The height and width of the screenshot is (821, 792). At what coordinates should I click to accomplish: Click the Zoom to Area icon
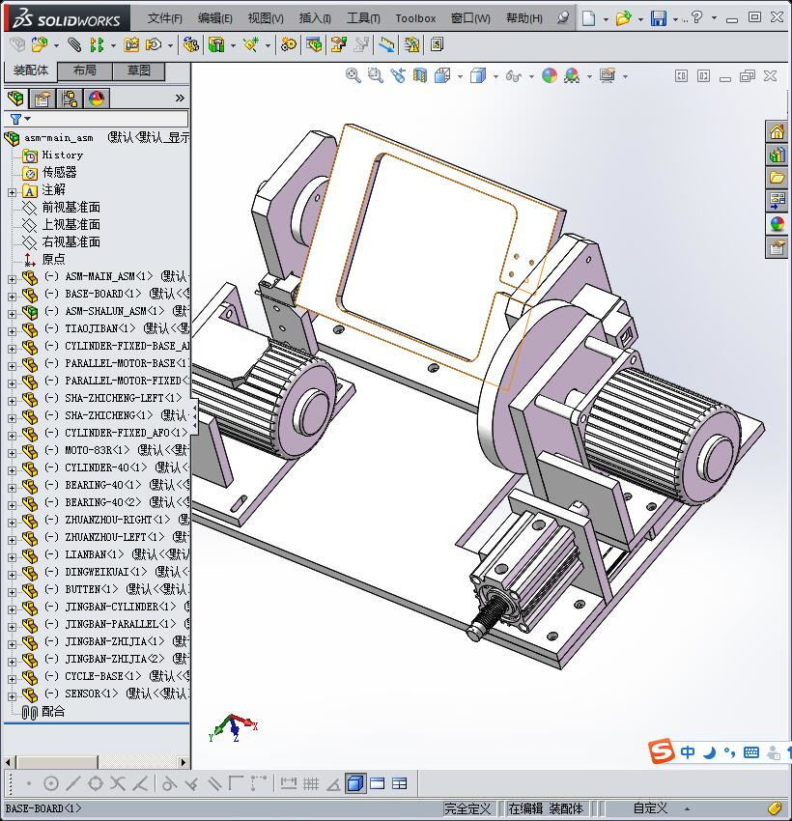coord(375,75)
